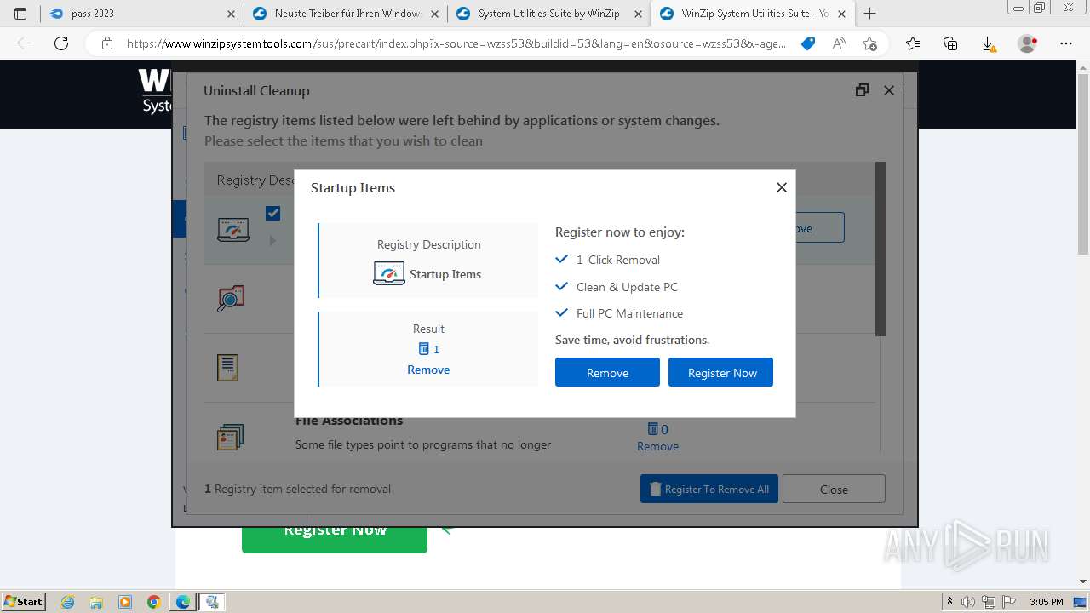
Task: Open a new browser tab
Action: [869, 14]
